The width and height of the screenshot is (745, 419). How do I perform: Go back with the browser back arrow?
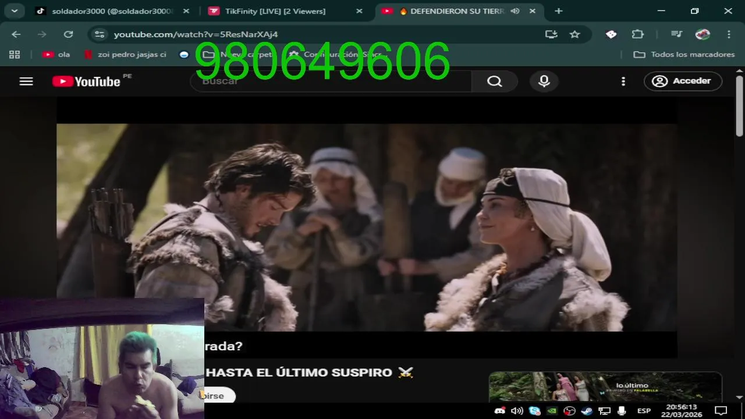point(16,34)
